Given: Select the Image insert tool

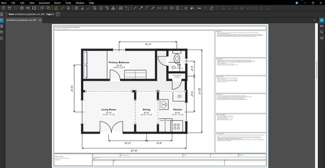Looking at the screenshot, I should (x=121, y=8).
